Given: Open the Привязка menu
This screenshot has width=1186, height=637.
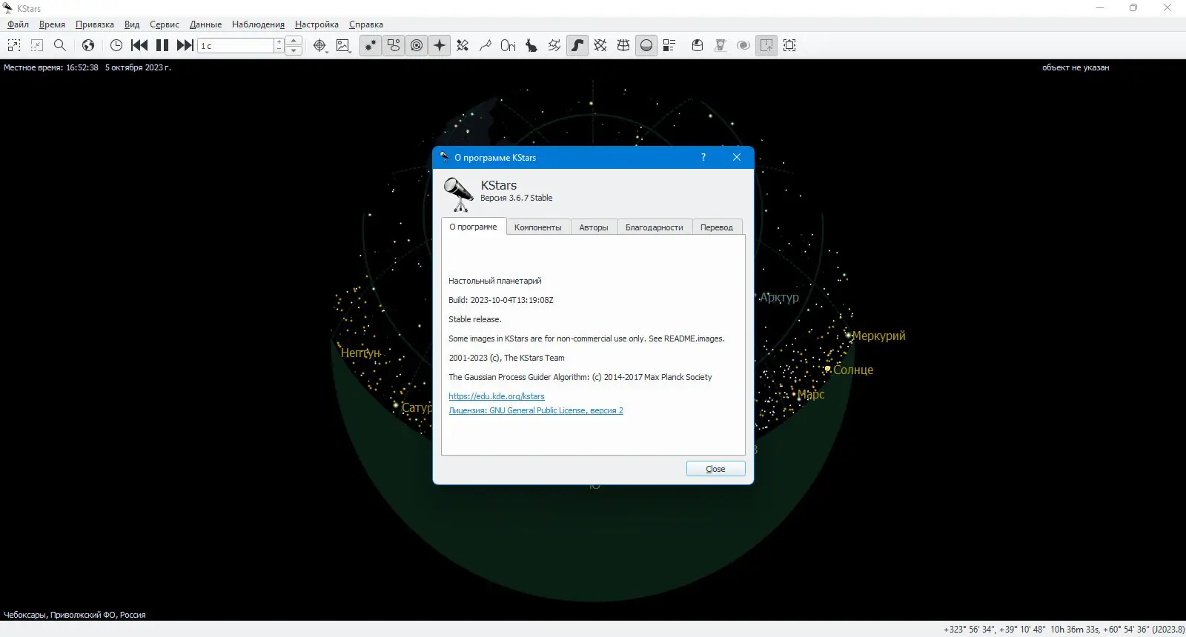Looking at the screenshot, I should coord(95,24).
